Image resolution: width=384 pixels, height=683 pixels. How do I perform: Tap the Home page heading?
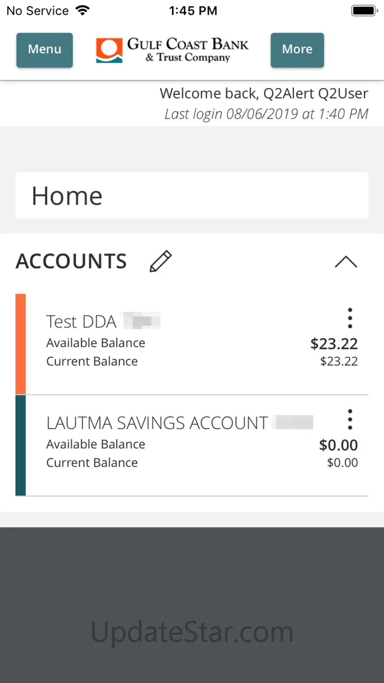(67, 195)
